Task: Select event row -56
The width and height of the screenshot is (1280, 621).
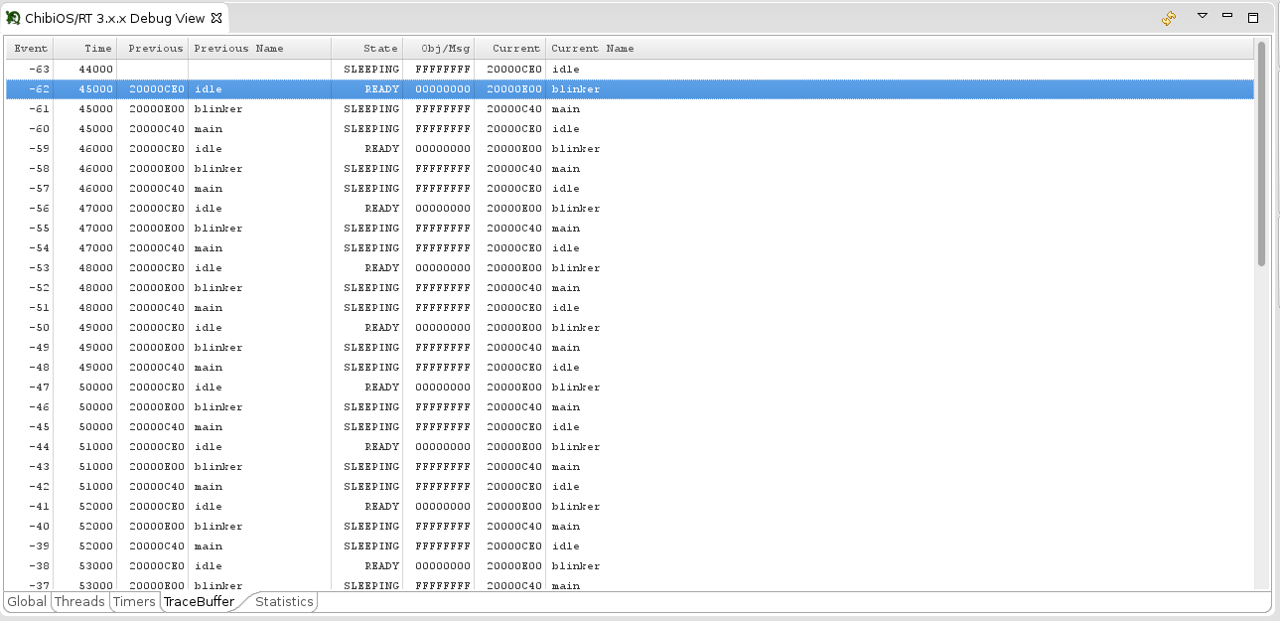Action: [x=630, y=209]
